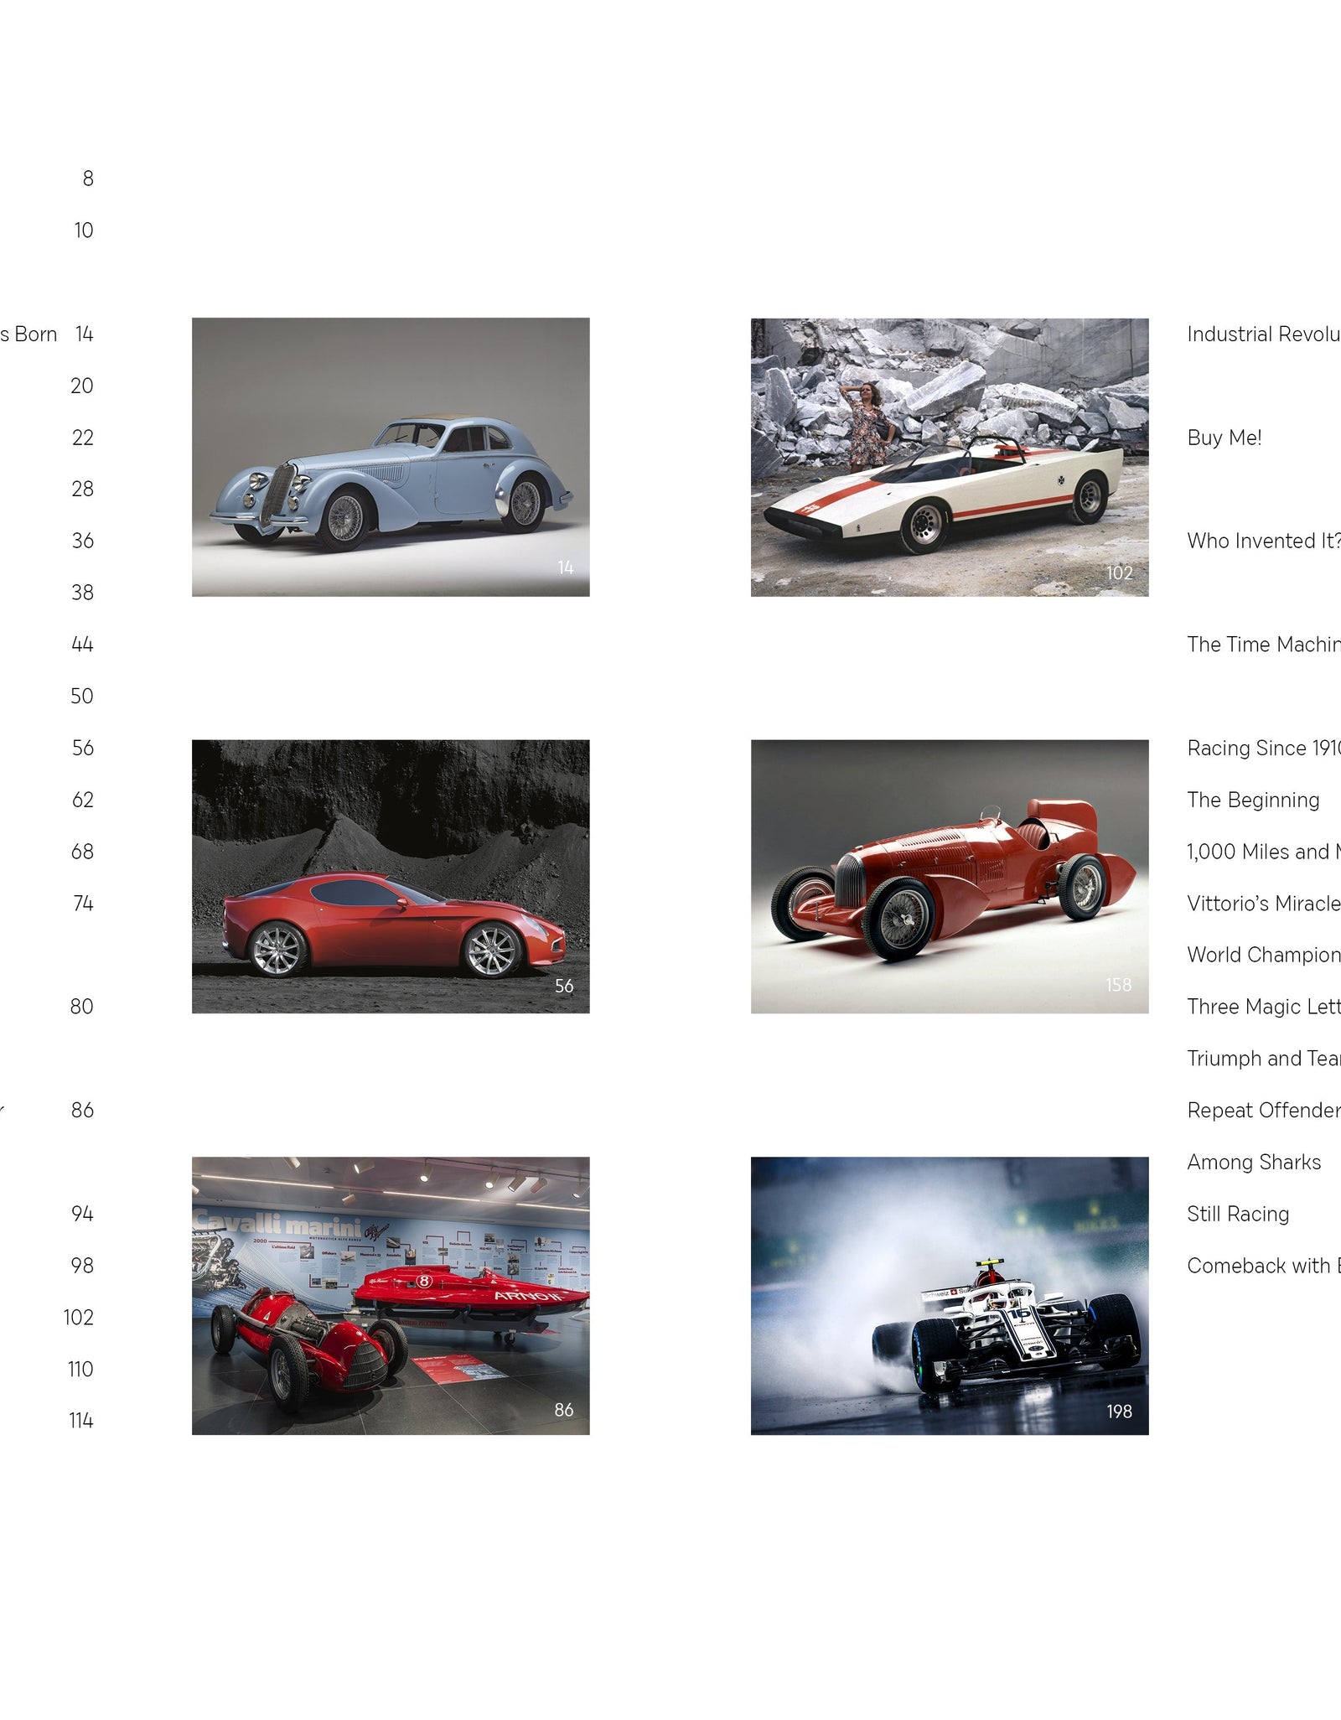
Task: Open the red vintage racer photo labeled 158
Action: (950, 877)
